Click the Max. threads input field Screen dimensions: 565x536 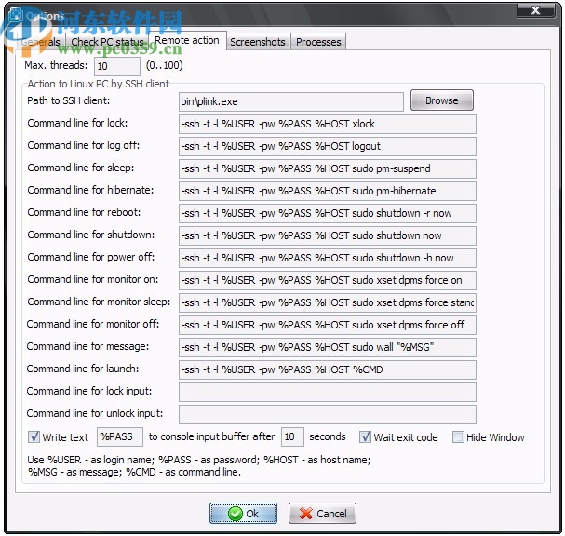pos(117,66)
